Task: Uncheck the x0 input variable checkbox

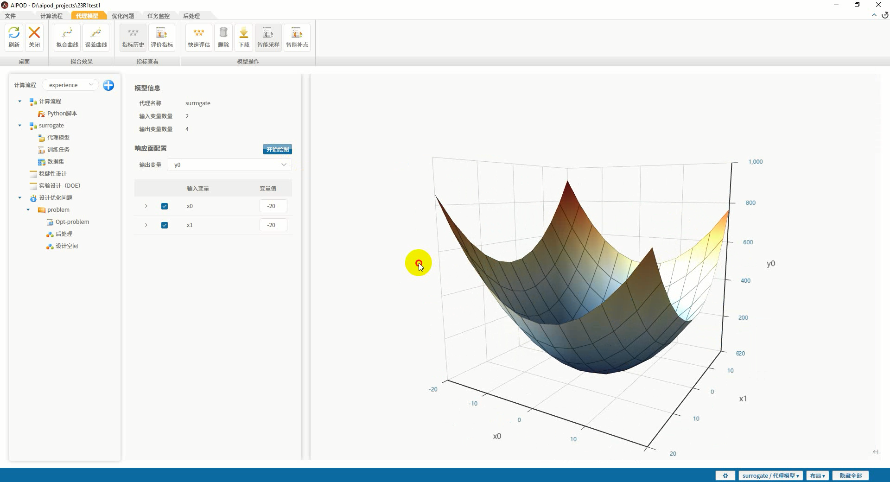Action: tap(165, 206)
